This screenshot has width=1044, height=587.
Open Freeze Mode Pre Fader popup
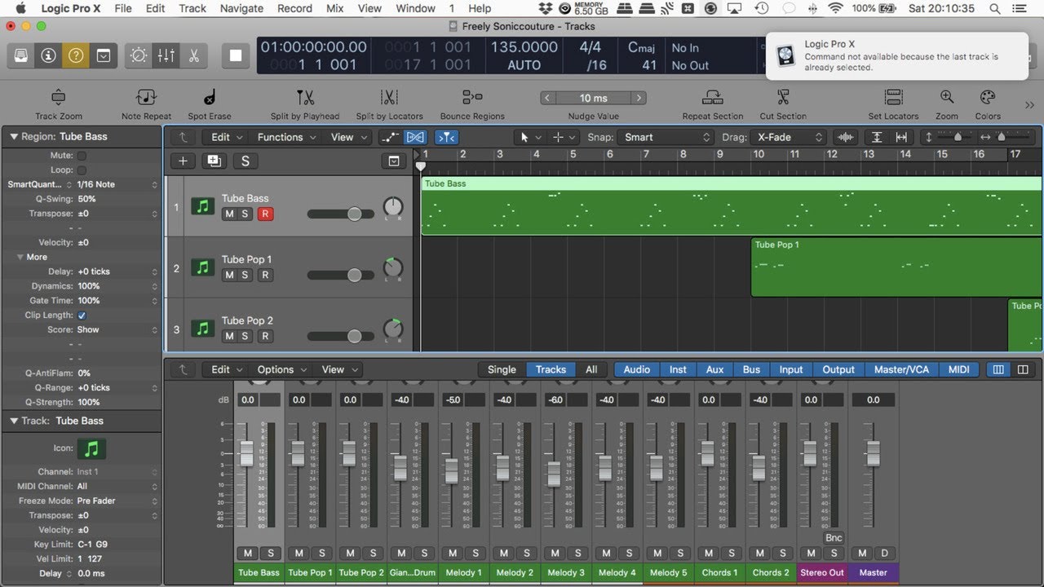pyautogui.click(x=117, y=501)
